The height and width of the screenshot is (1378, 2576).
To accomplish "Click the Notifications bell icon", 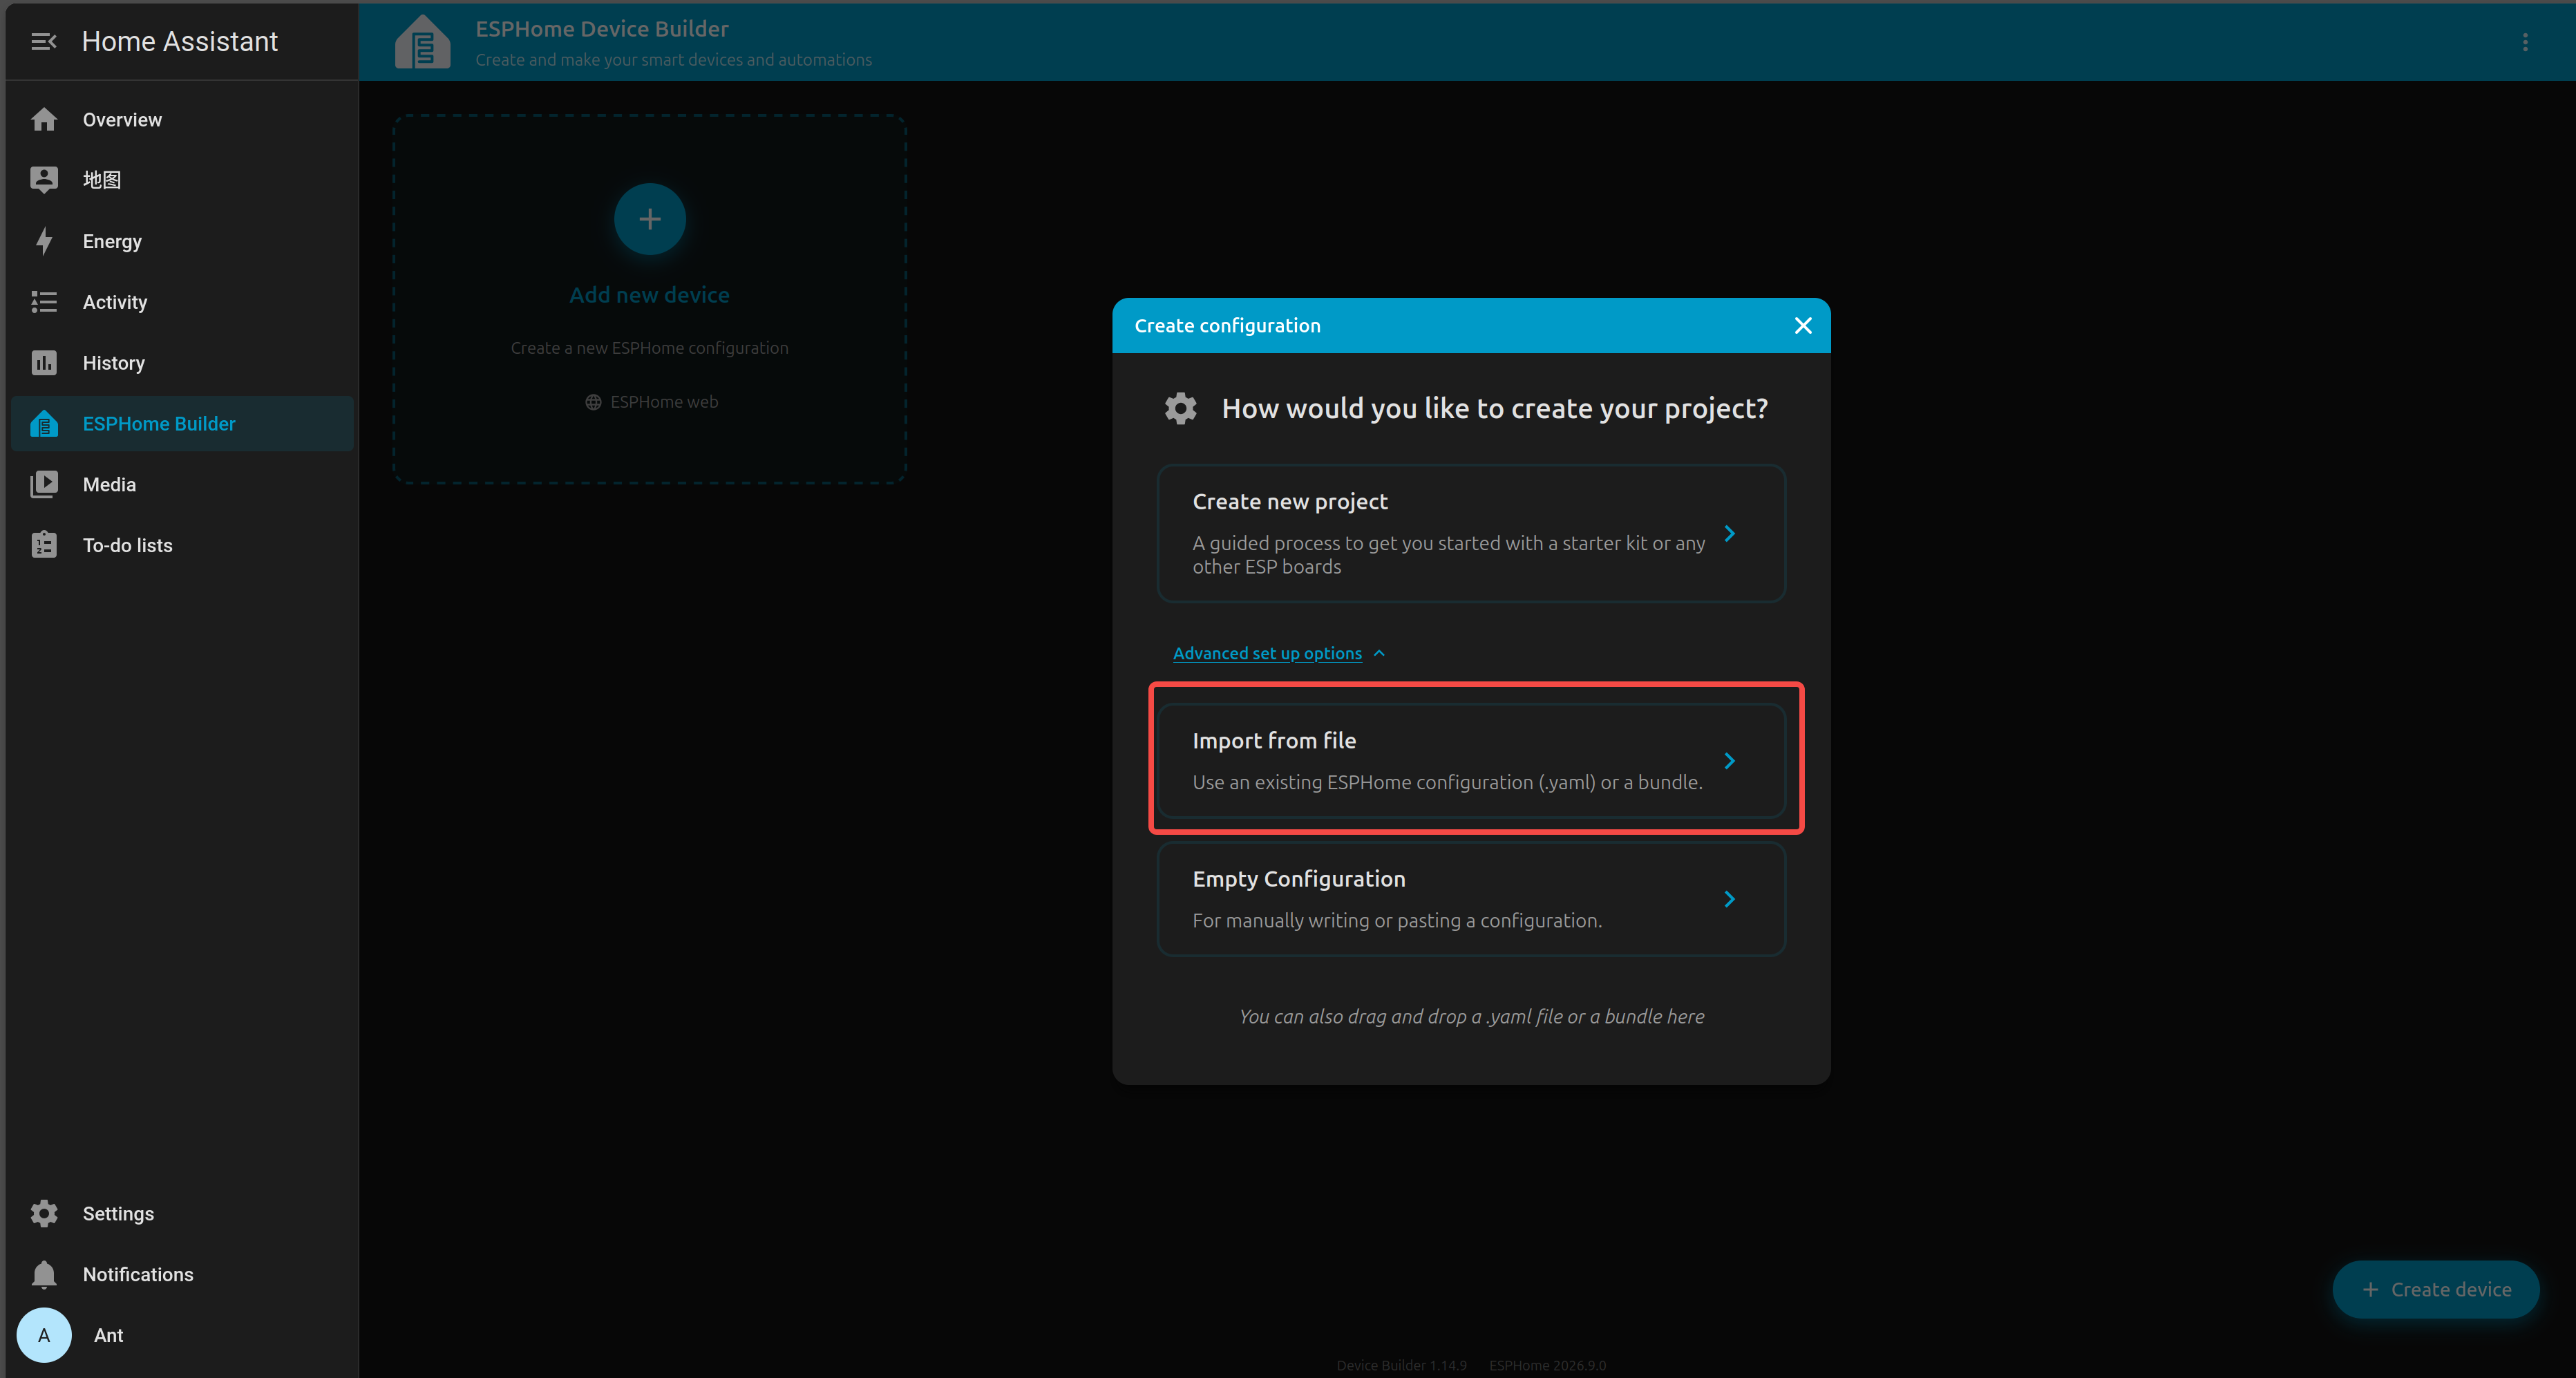I will 44,1275.
